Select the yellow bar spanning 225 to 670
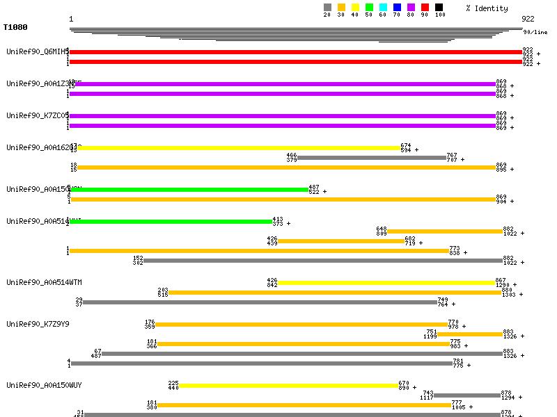Screen dimensions: 557x417 tap(289, 385)
